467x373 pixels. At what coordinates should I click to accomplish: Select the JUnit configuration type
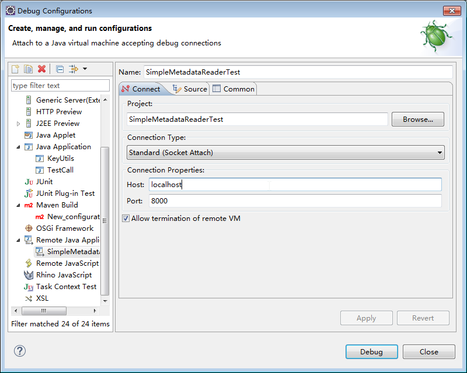(39, 182)
